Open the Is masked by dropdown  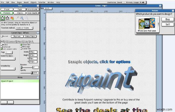point(8,68)
